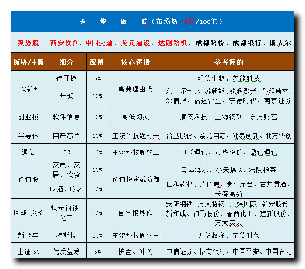The width and height of the screenshot is (305, 269).
Task: Click the 主流科技题材二 cell
Action: coord(136,153)
